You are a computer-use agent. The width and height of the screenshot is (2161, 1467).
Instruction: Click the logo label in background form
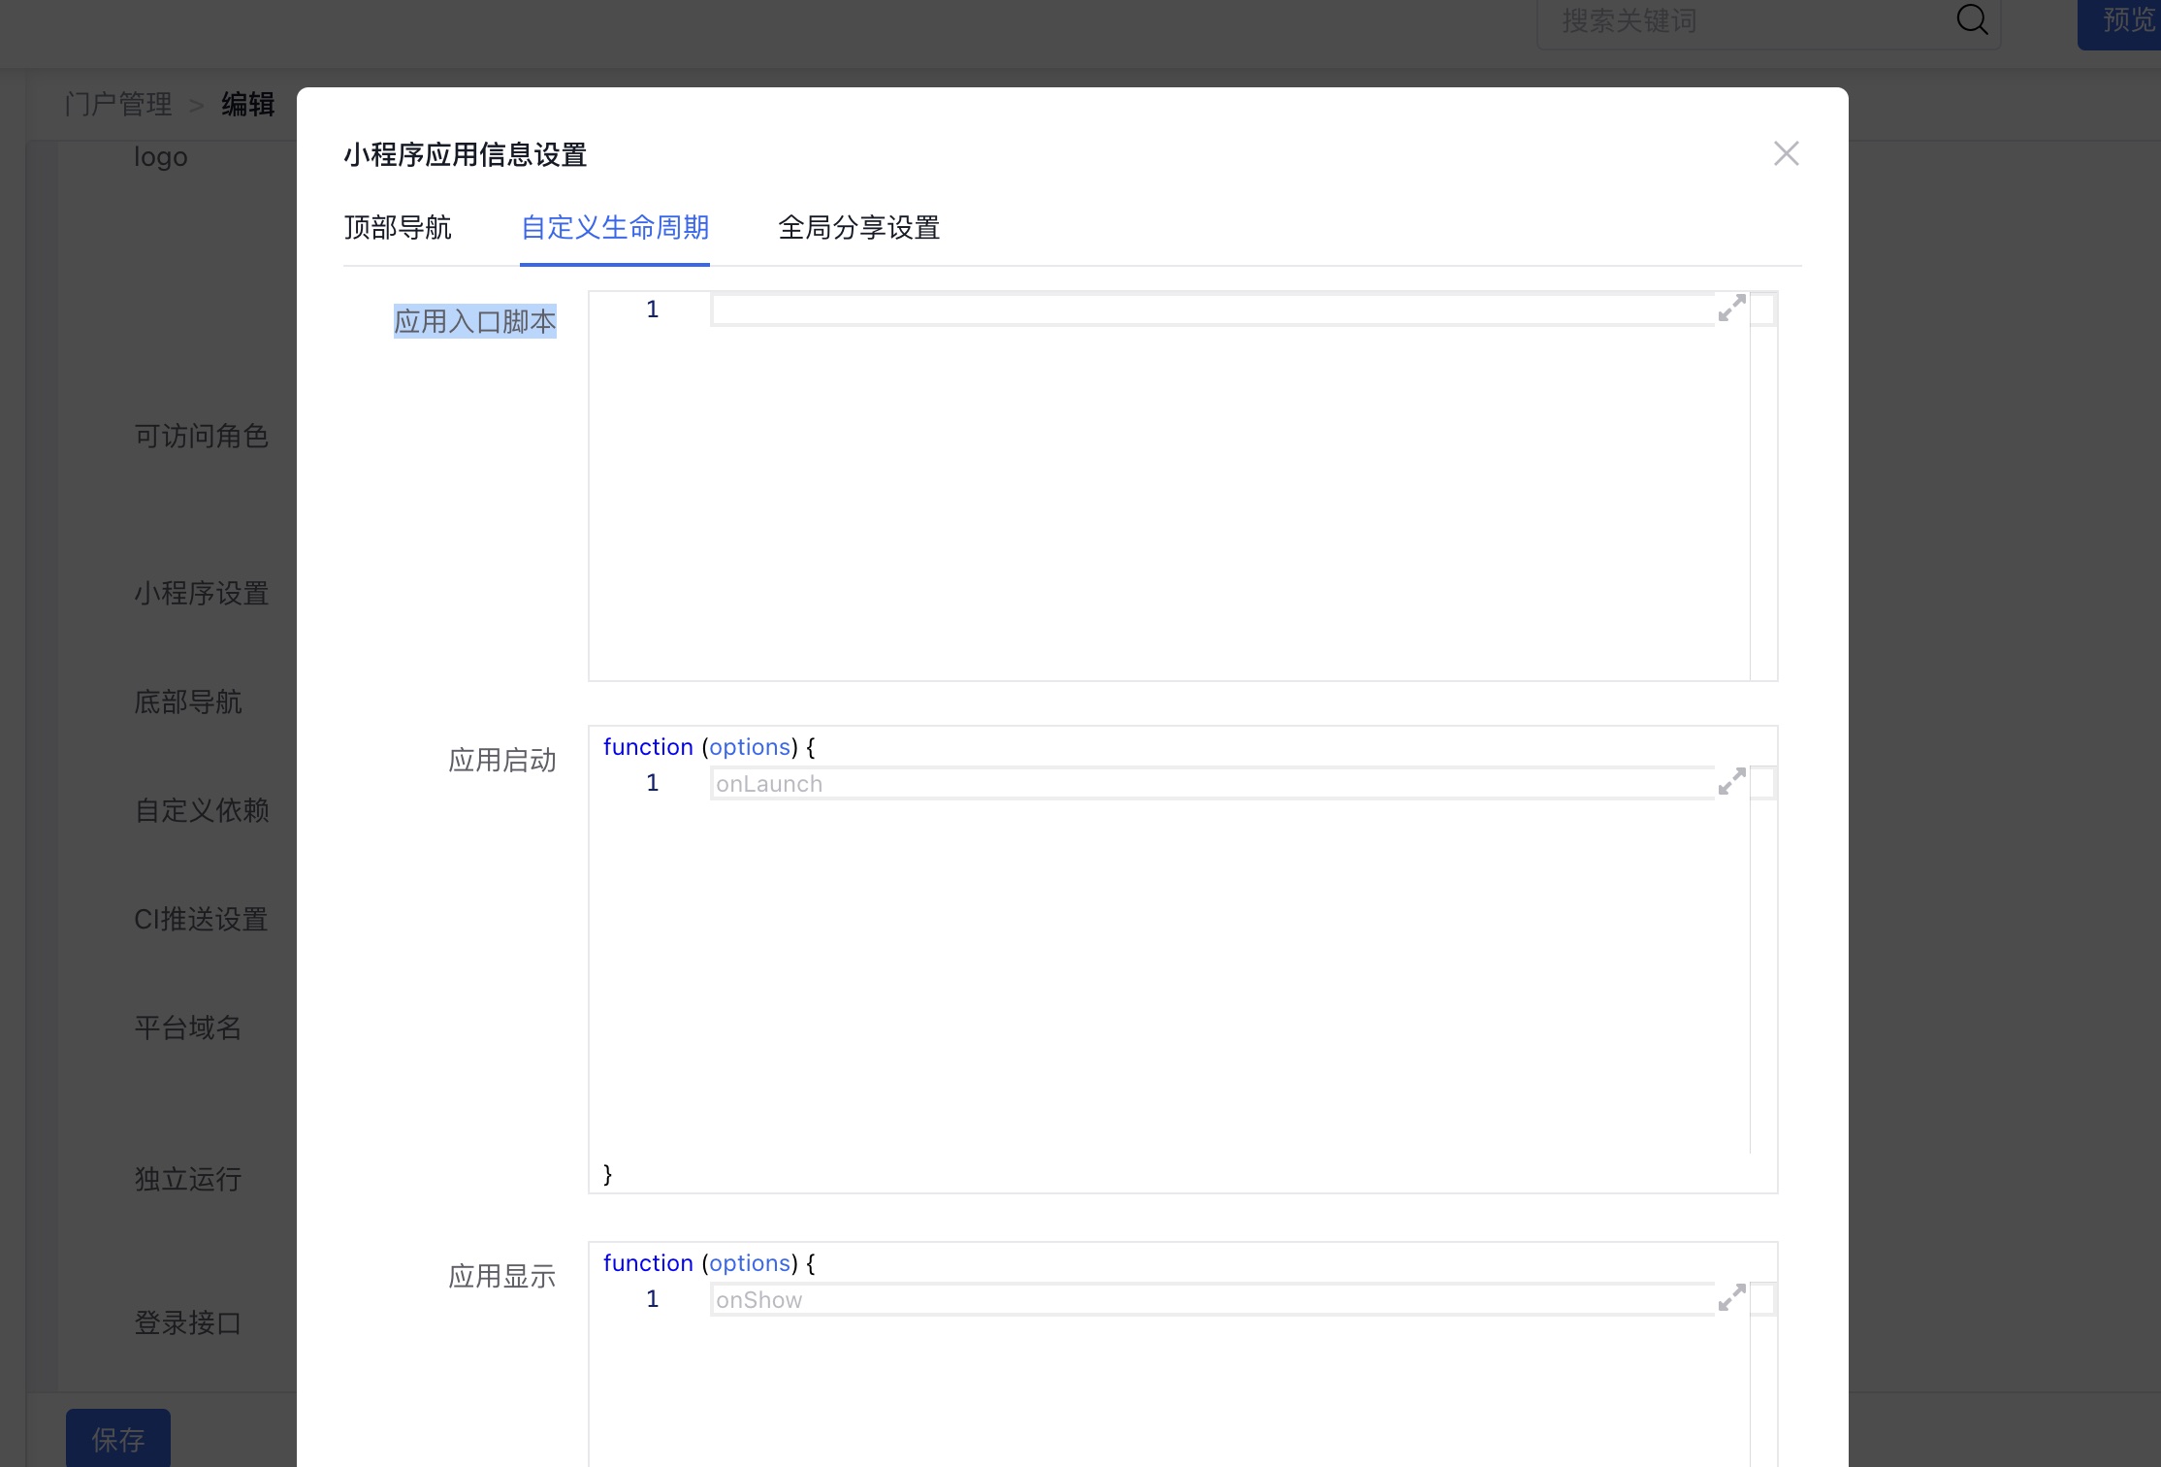click(161, 157)
